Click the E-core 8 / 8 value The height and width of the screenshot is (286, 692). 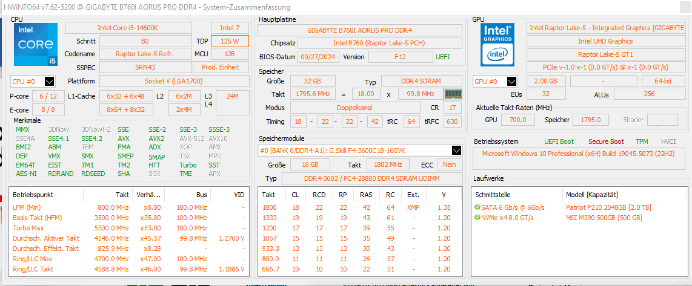(x=48, y=109)
